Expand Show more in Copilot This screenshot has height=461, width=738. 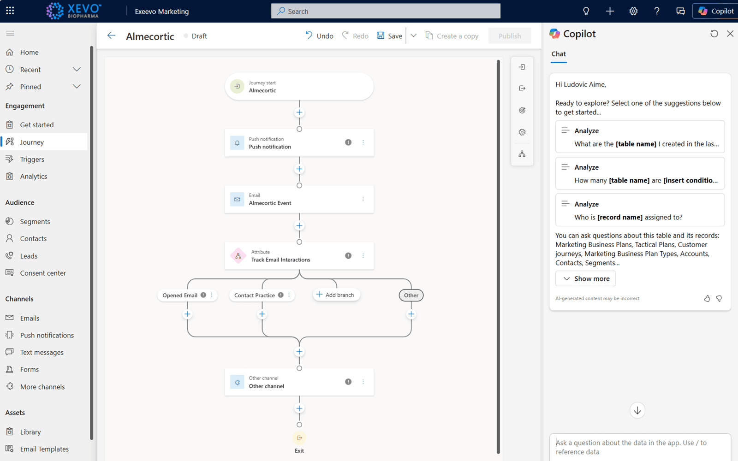[x=586, y=278]
